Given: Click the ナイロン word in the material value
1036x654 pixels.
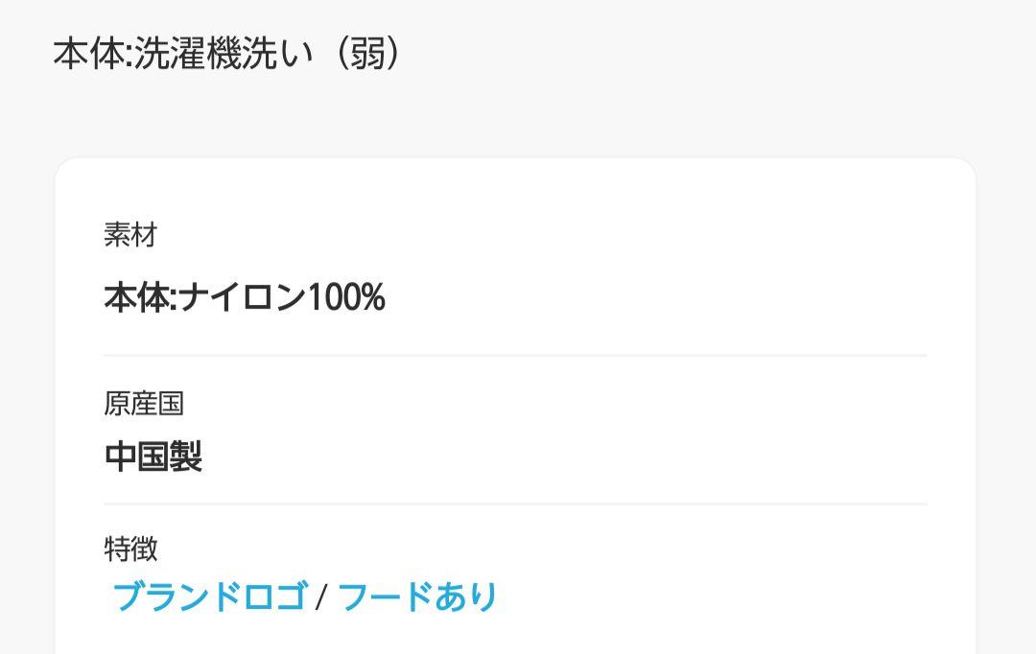Looking at the screenshot, I should point(243,296).
